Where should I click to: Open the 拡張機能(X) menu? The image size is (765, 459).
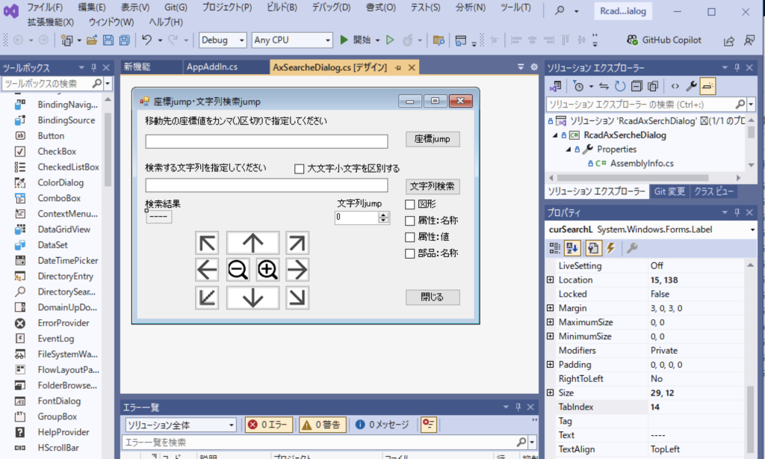point(50,22)
